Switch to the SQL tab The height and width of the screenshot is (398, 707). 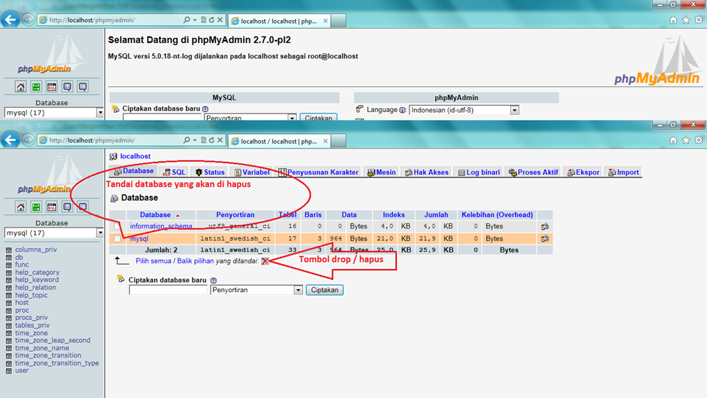click(x=174, y=172)
